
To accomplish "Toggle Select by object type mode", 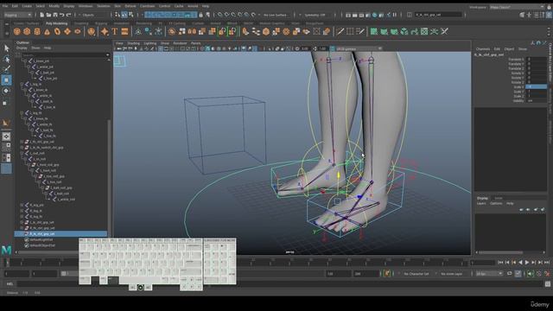I will coord(124,15).
